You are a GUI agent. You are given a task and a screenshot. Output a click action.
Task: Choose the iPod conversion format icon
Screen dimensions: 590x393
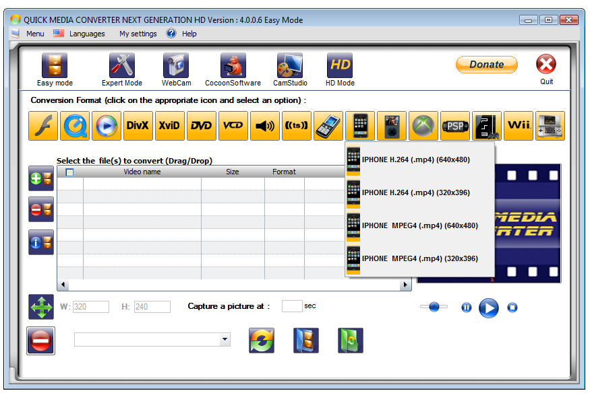(392, 126)
